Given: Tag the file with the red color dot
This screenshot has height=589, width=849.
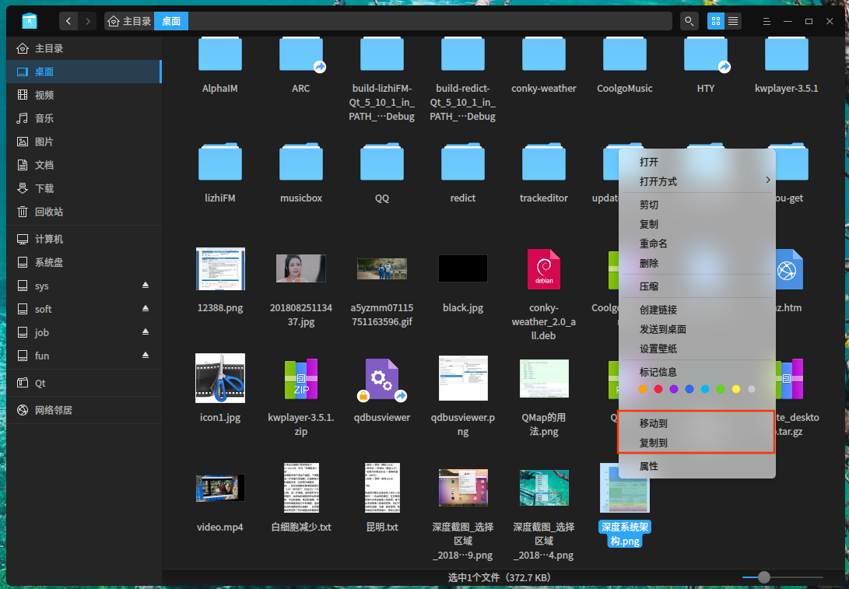Looking at the screenshot, I should point(658,389).
